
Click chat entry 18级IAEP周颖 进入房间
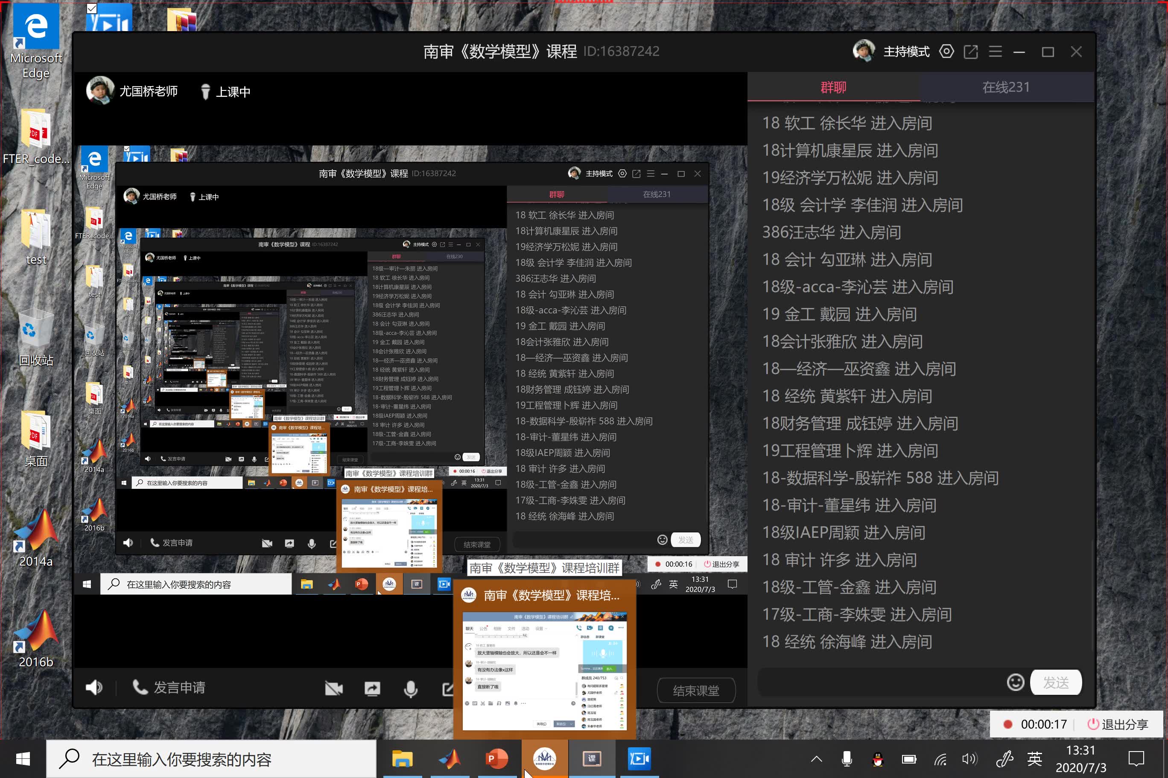[844, 532]
